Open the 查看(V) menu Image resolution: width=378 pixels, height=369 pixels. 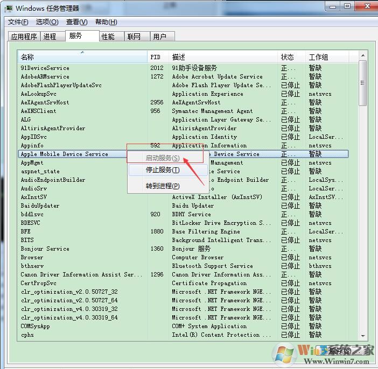pos(76,22)
